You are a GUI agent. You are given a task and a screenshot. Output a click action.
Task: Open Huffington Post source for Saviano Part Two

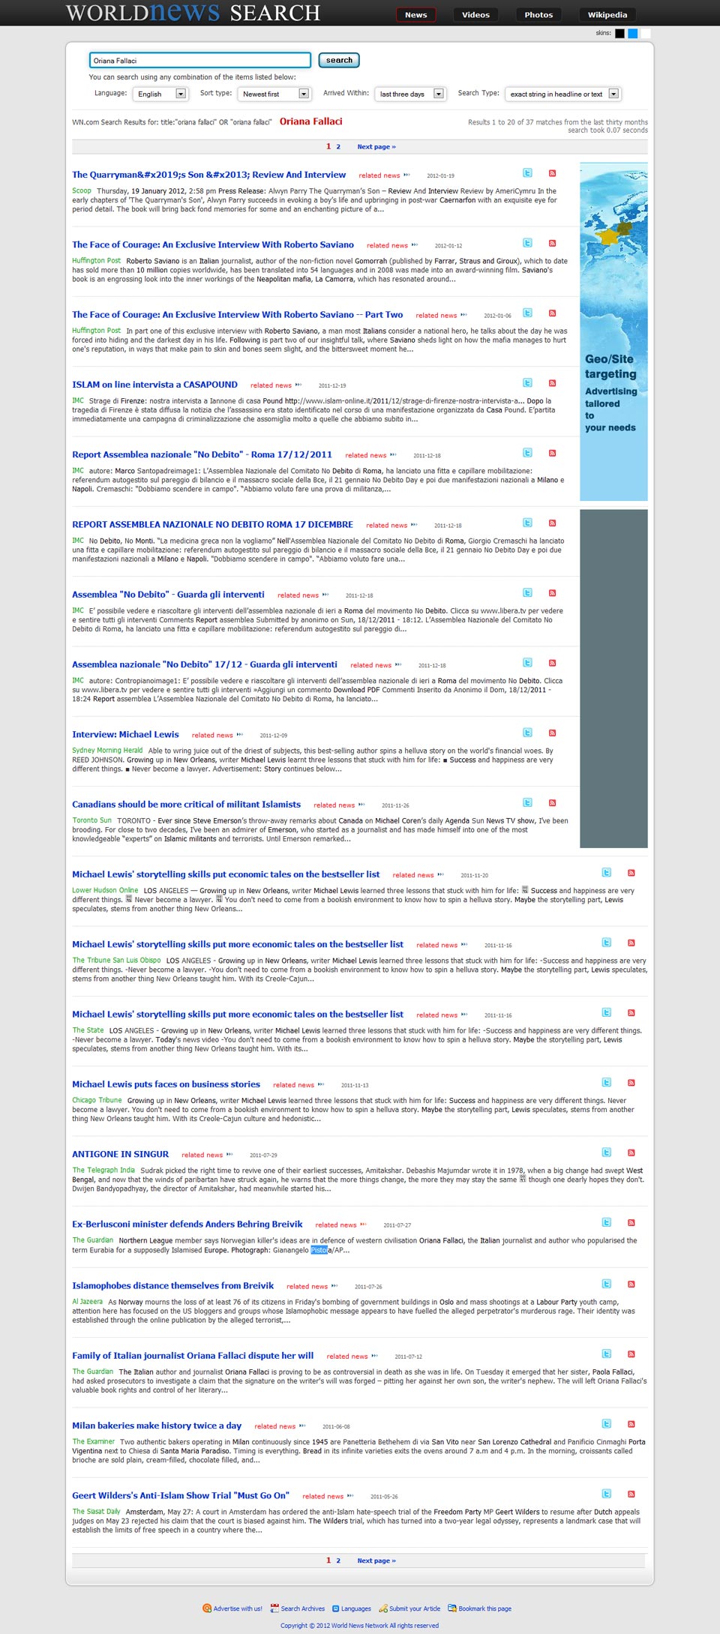96,330
